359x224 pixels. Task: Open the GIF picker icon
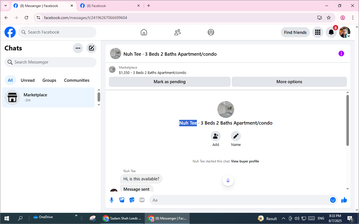(x=142, y=200)
